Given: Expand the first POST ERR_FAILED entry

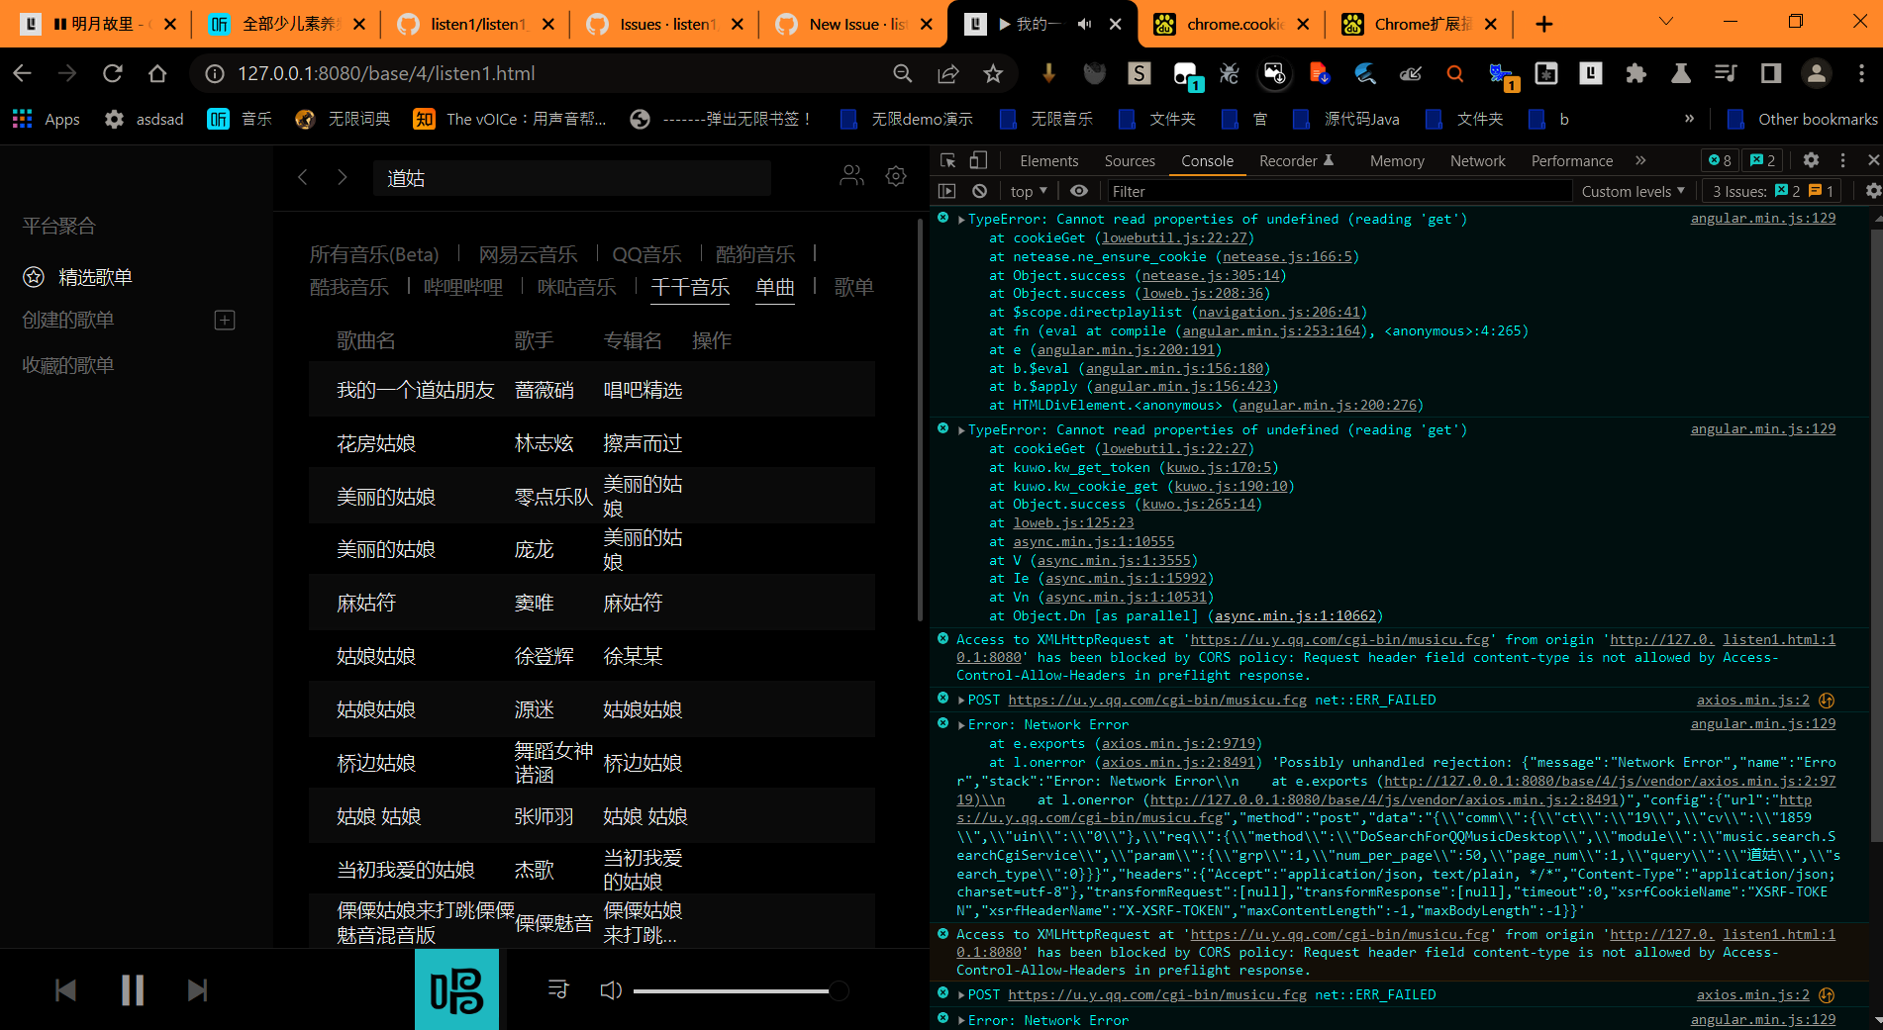Looking at the screenshot, I should (x=961, y=701).
